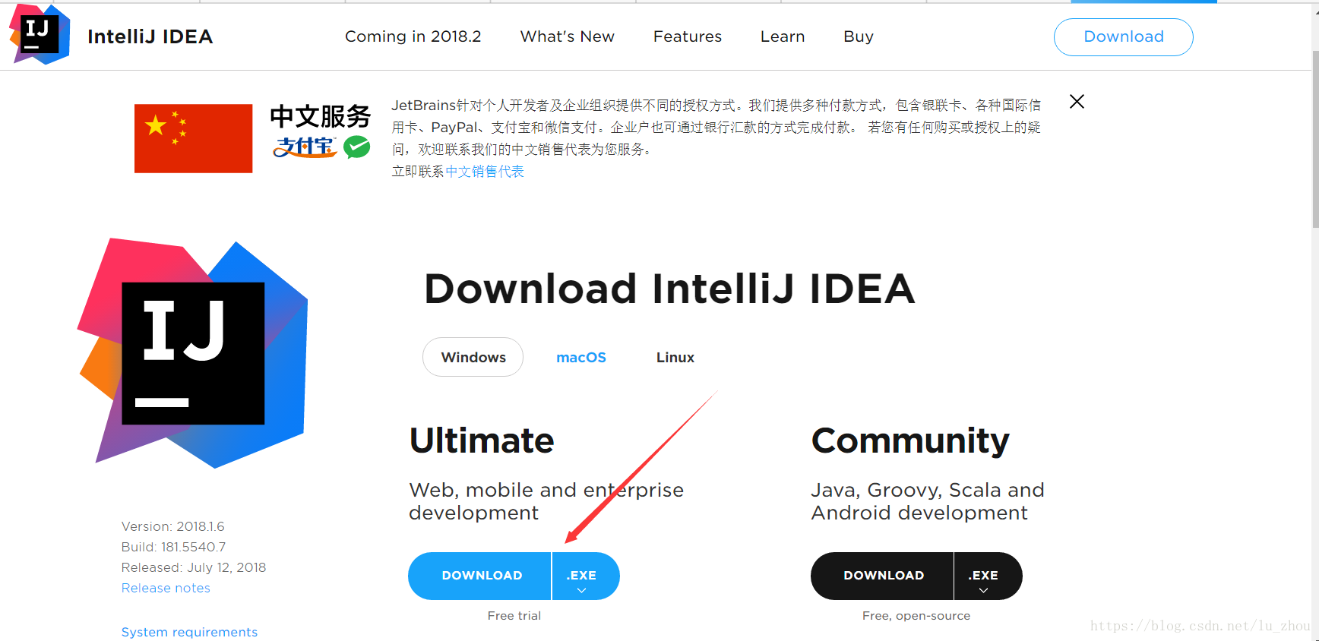This screenshot has width=1319, height=641.
Task: Select the Windows platform tab
Action: click(473, 357)
